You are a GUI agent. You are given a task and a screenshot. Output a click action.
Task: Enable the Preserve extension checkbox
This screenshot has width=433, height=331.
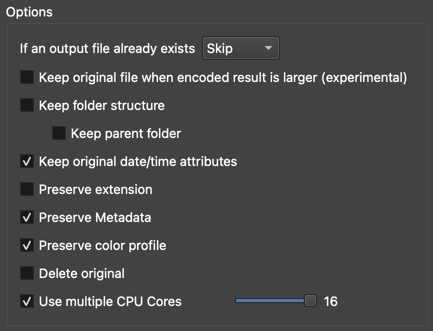click(x=27, y=189)
